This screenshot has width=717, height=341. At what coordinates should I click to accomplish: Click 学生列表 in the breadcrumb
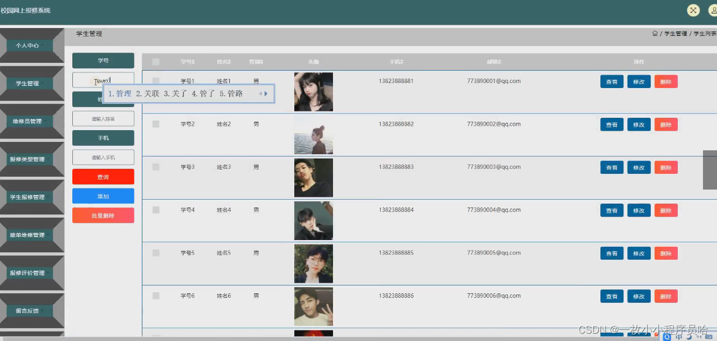click(705, 34)
